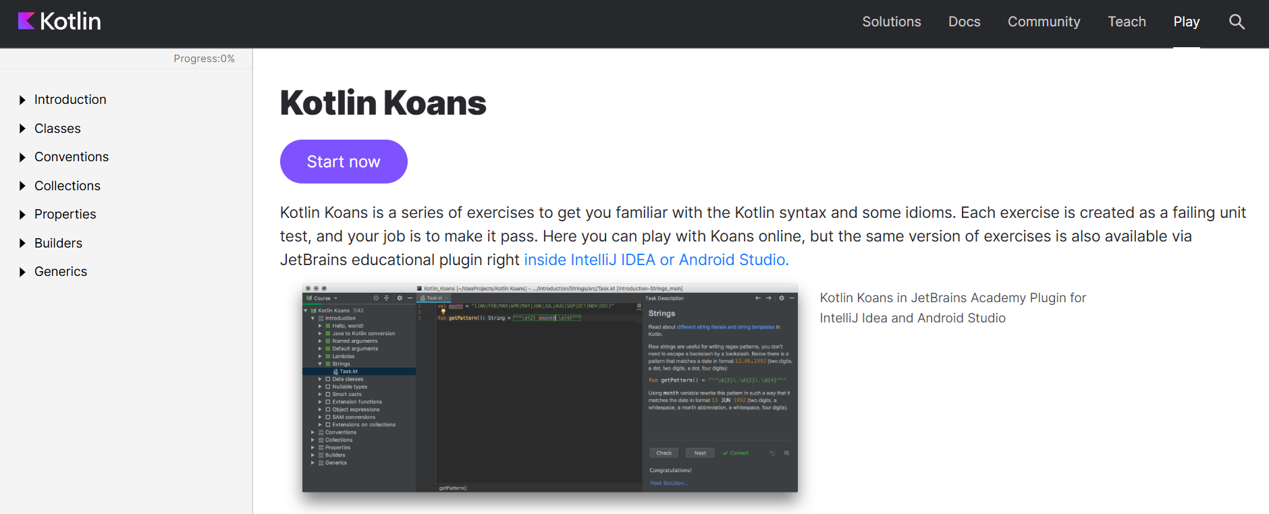The image size is (1269, 514).
Task: Open the Docs menu item
Action: click(x=964, y=22)
